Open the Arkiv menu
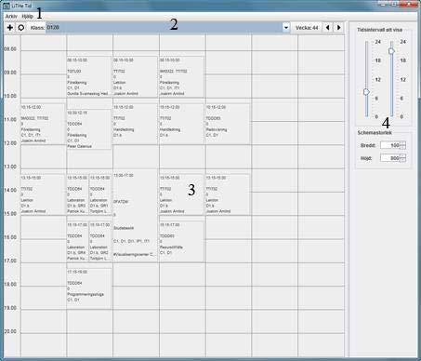421x361 pixels. click(11, 16)
